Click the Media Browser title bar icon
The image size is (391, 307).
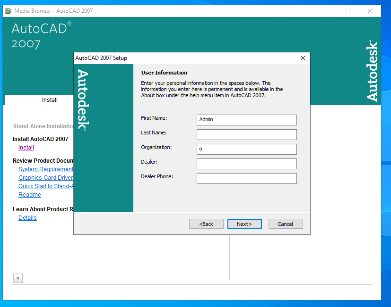8,10
